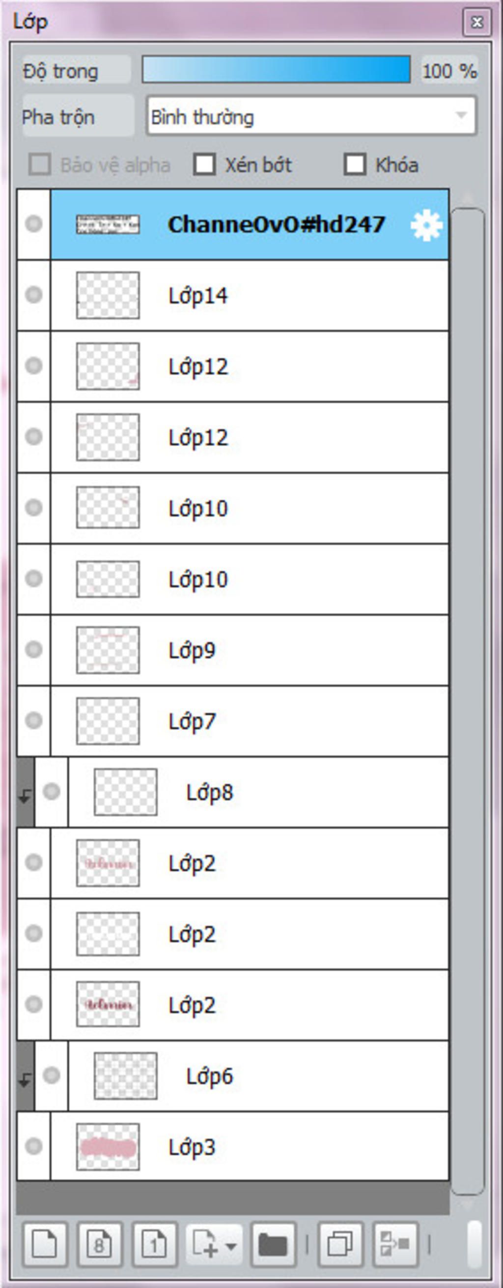Toggle visibility of Lớp14 layer
503x1288 pixels.
[33, 295]
